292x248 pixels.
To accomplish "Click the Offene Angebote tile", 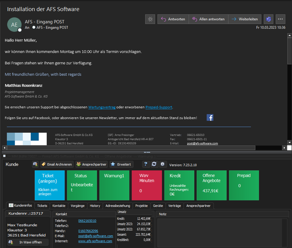I will coord(211,185).
